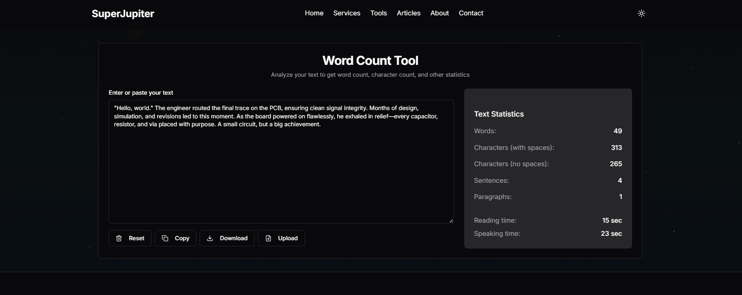Image resolution: width=742 pixels, height=295 pixels.
Task: Click the 'Characters (with spaces):' label
Action: [514, 148]
